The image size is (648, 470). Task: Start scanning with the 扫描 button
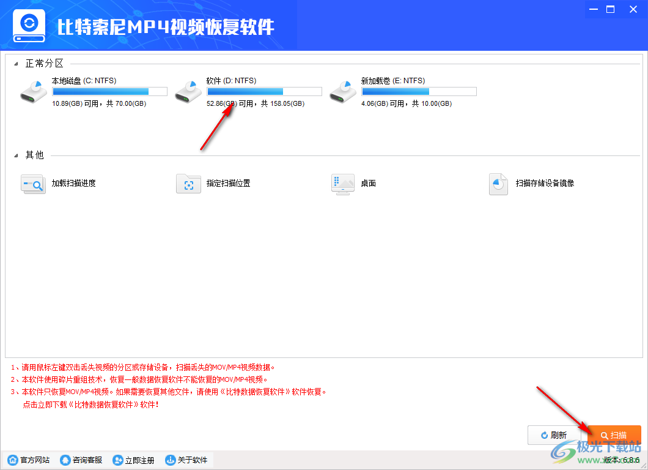(x=614, y=435)
